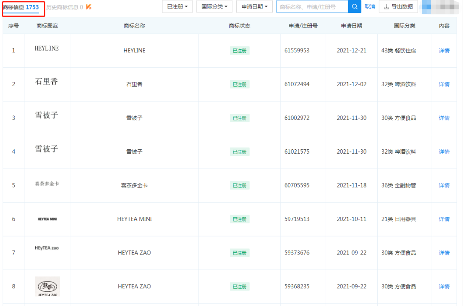The height and width of the screenshot is (306, 463).
Task: Open the 申请日期 date dropdown
Action: coord(254,6)
